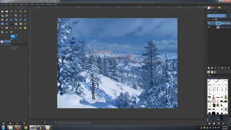This screenshot has width=231, height=130.
Task: Select the Paths tool
Action: 7,16
